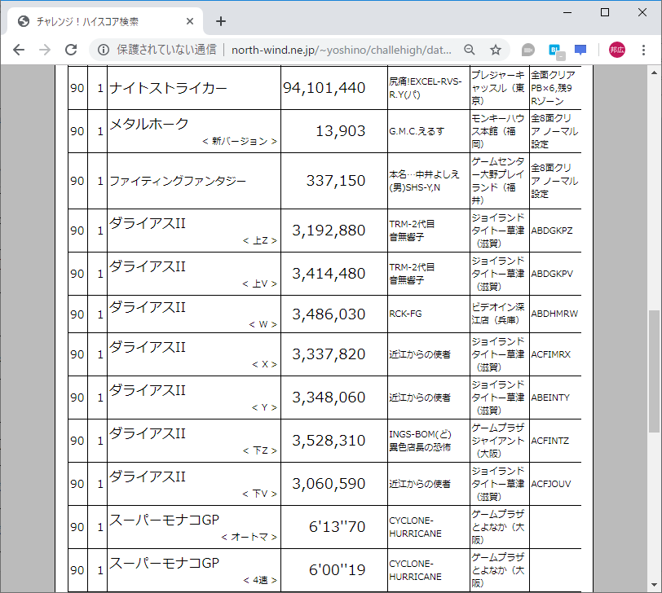Click the route code ACFJOUV
Screen dimensions: 662x593
pos(551,484)
